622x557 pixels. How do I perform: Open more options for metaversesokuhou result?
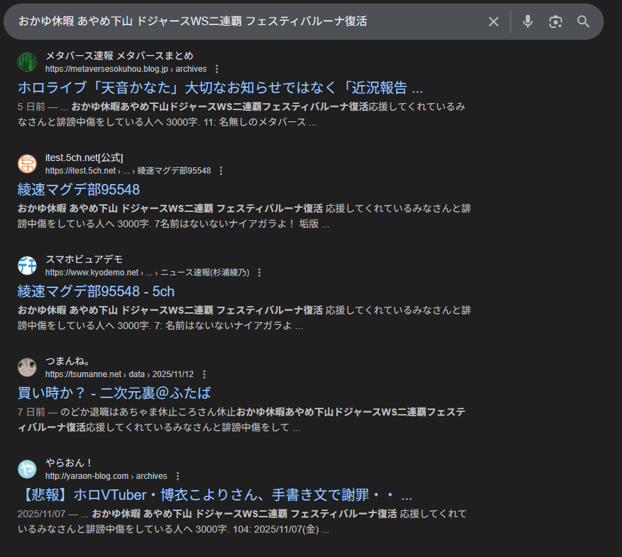[x=217, y=69]
